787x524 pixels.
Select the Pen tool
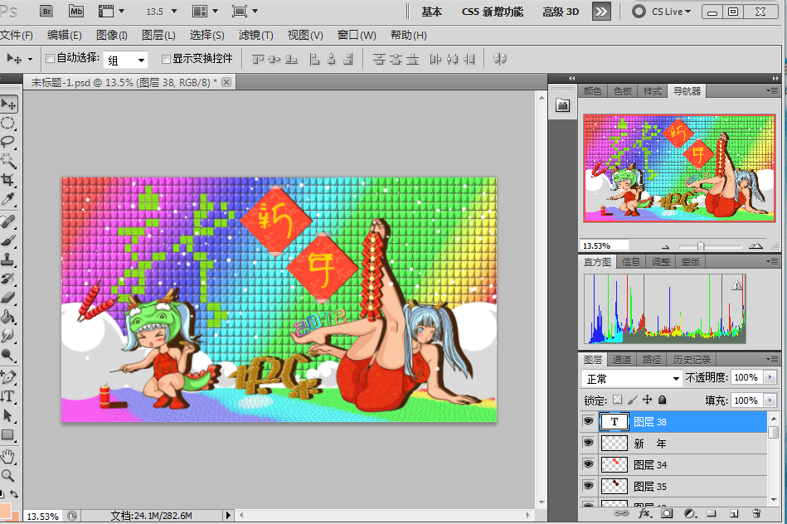7,376
